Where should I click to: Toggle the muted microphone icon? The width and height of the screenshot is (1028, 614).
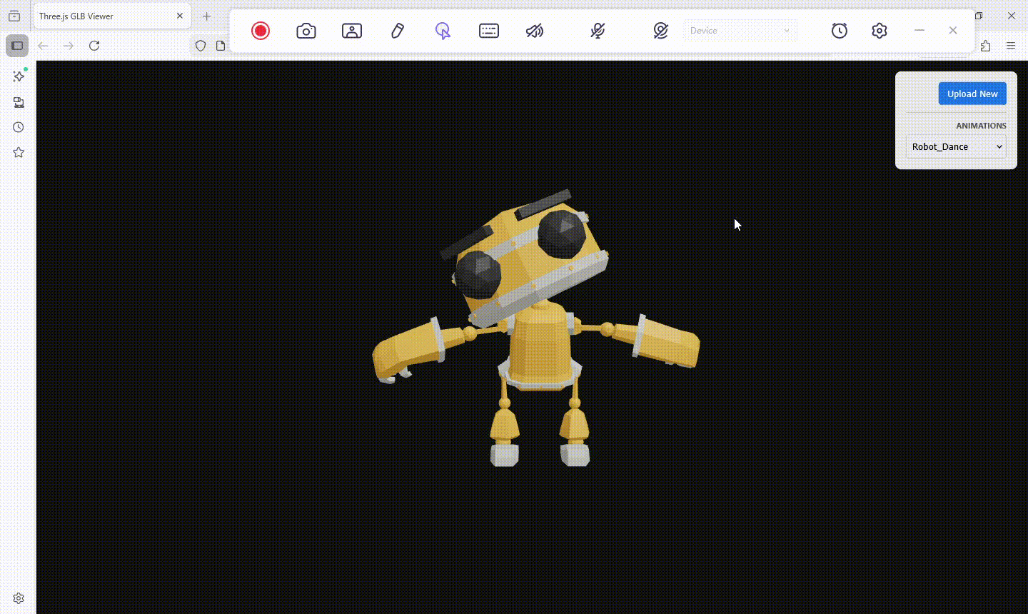tap(598, 31)
